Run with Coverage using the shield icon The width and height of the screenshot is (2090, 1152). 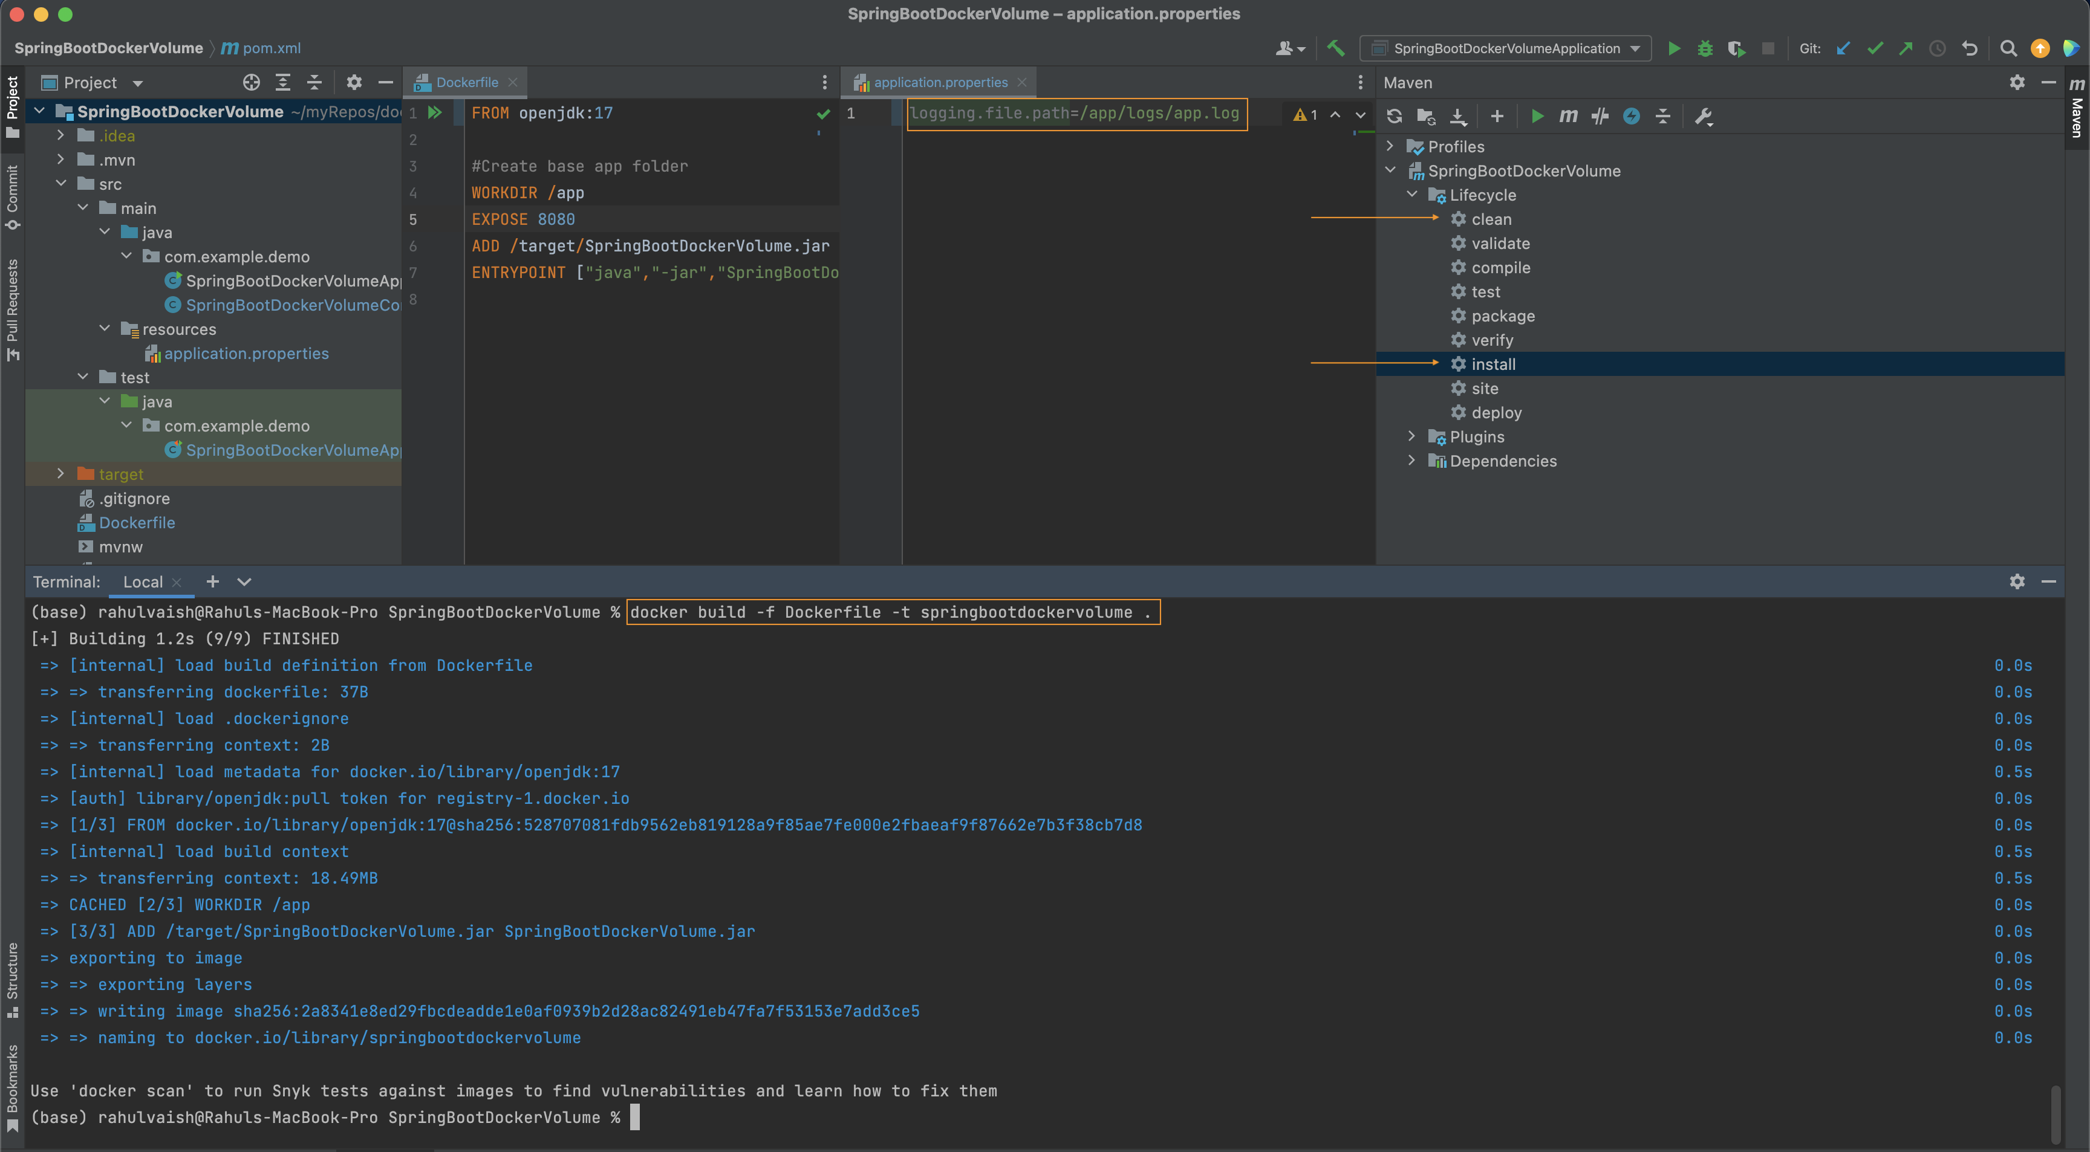[1736, 48]
